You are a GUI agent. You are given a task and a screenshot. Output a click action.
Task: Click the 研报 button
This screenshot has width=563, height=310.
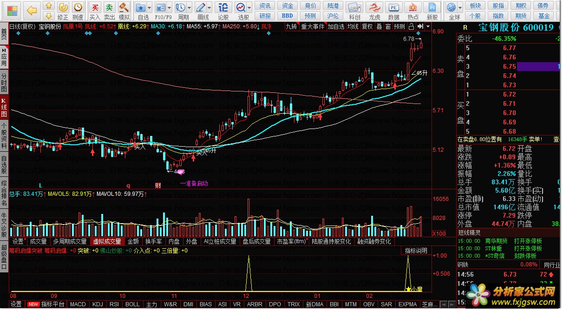265,15
